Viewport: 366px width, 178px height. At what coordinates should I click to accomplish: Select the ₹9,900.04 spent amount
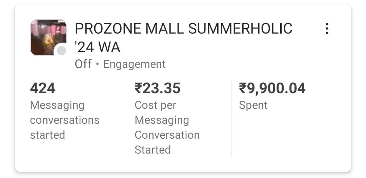pyautogui.click(x=272, y=88)
